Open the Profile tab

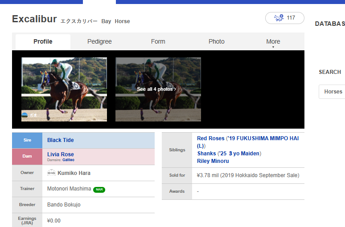pyautogui.click(x=43, y=41)
